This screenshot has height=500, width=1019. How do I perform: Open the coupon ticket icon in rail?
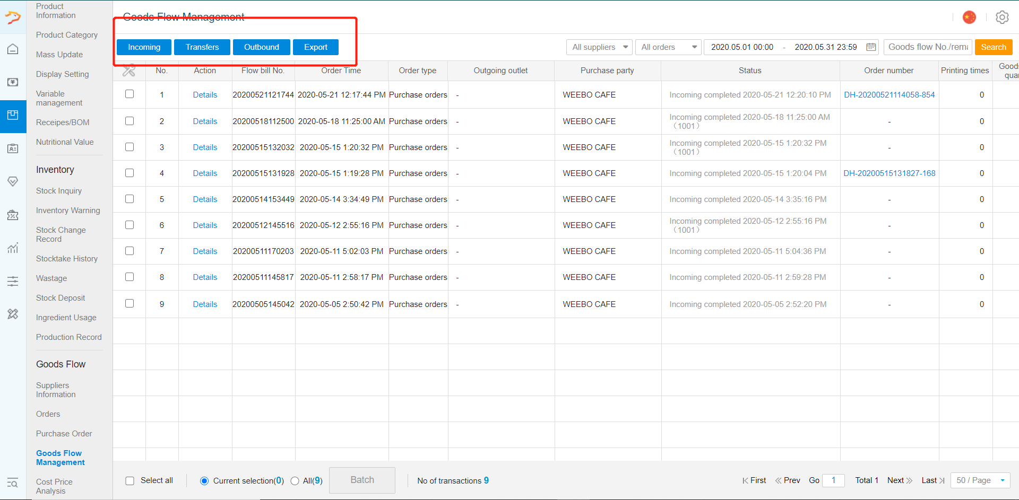coord(13,215)
